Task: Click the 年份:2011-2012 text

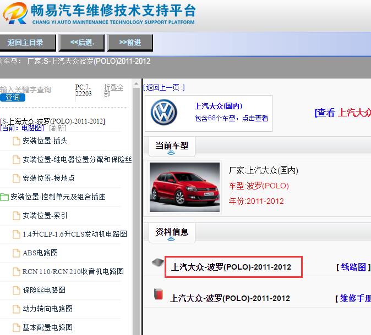Action: (256, 201)
